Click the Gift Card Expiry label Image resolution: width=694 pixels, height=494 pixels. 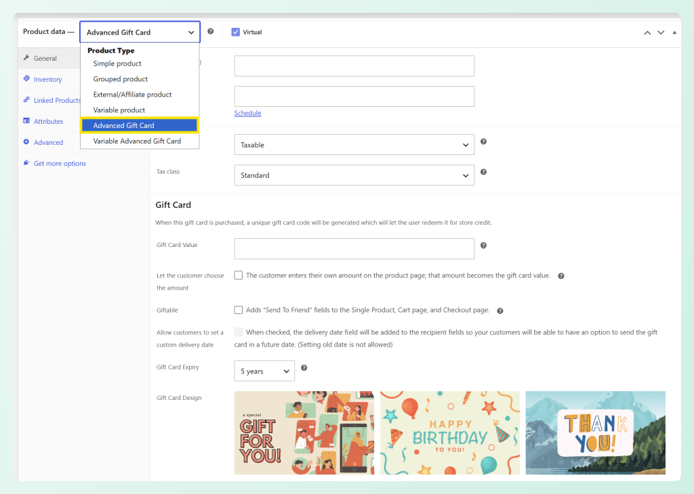click(x=178, y=367)
